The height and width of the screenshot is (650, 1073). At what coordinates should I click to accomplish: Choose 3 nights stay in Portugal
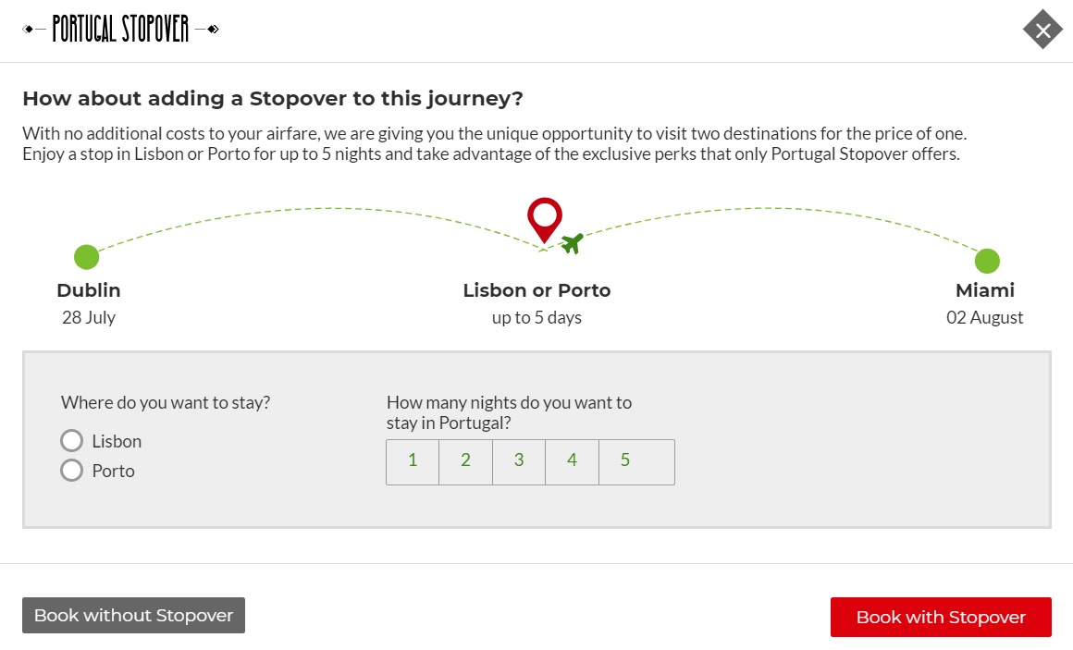tap(519, 460)
